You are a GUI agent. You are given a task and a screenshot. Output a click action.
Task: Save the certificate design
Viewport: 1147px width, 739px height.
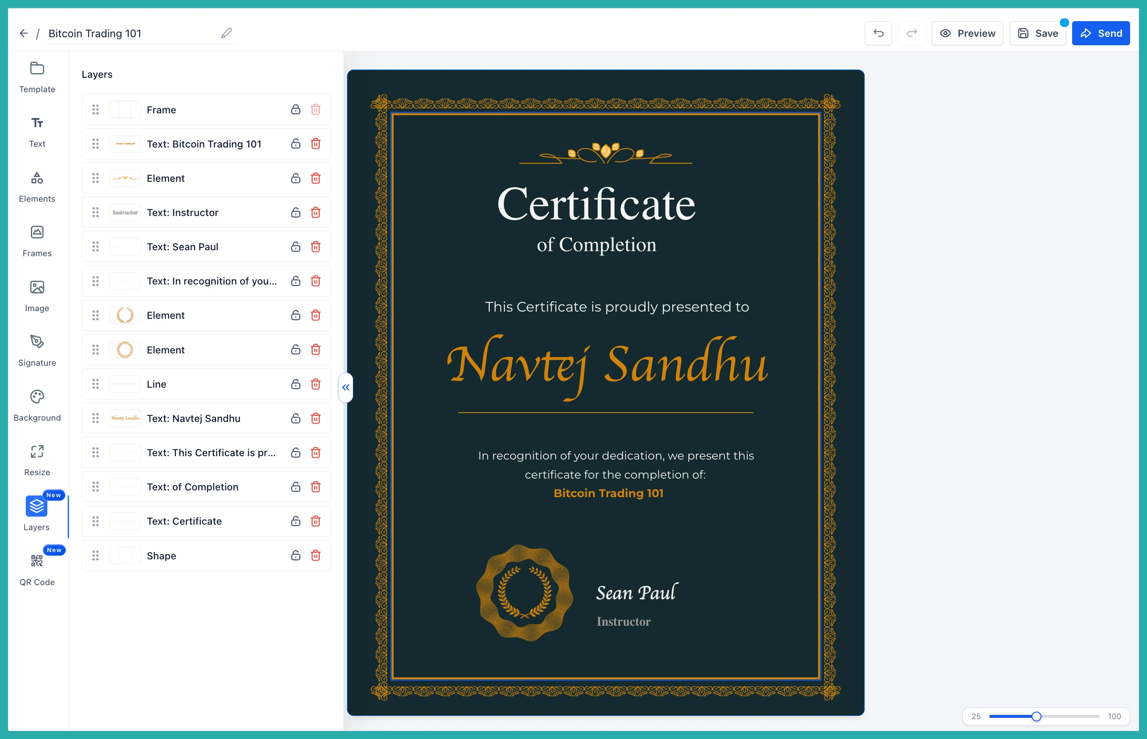(1037, 33)
